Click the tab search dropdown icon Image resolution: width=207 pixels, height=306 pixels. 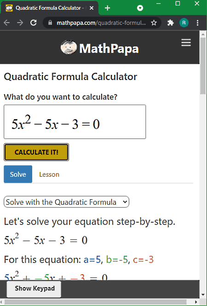pos(140,8)
